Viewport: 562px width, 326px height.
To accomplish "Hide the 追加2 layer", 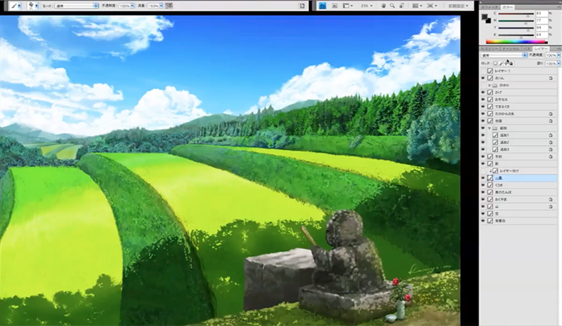I will coord(483,142).
